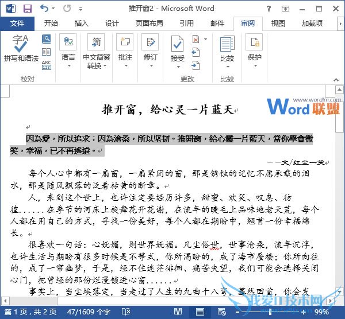The width and height of the screenshot is (345, 319).
Task: Run 拼写和语法 spelling check
Action: tap(21, 48)
